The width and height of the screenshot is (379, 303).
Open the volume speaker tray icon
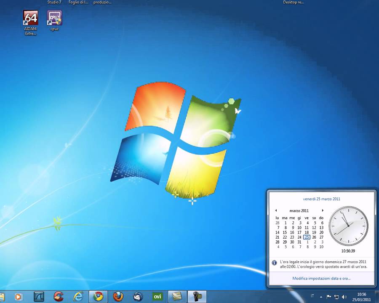click(344, 297)
